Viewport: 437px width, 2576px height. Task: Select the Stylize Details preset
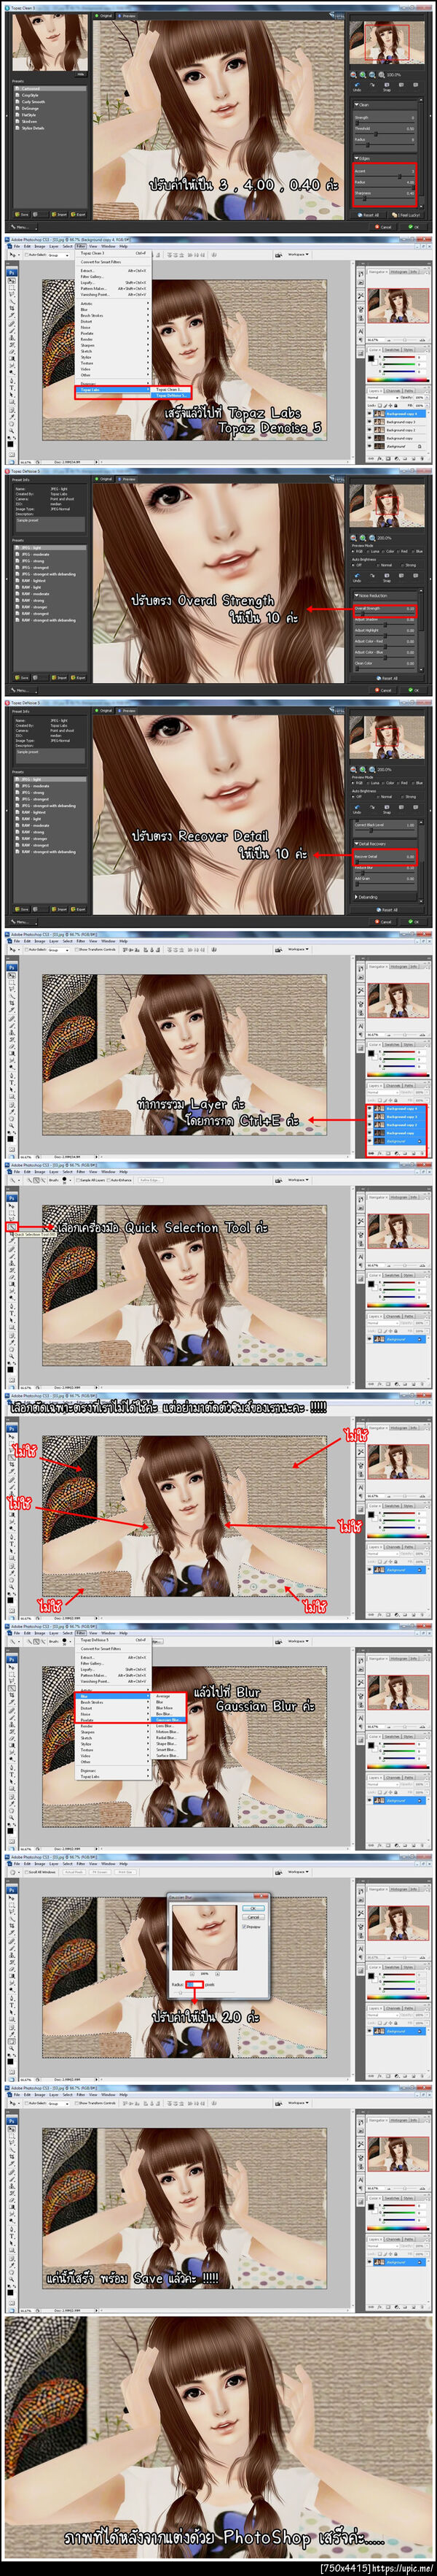49,128
